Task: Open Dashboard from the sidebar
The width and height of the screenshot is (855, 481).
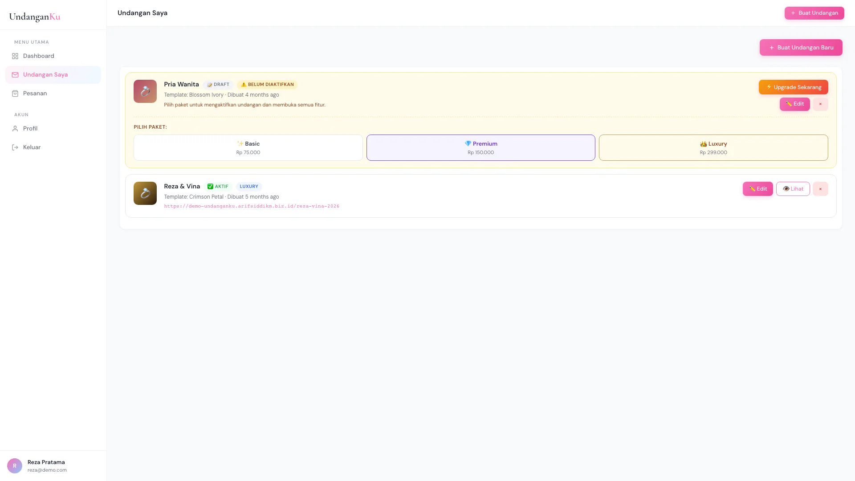Action: [x=53, y=56]
